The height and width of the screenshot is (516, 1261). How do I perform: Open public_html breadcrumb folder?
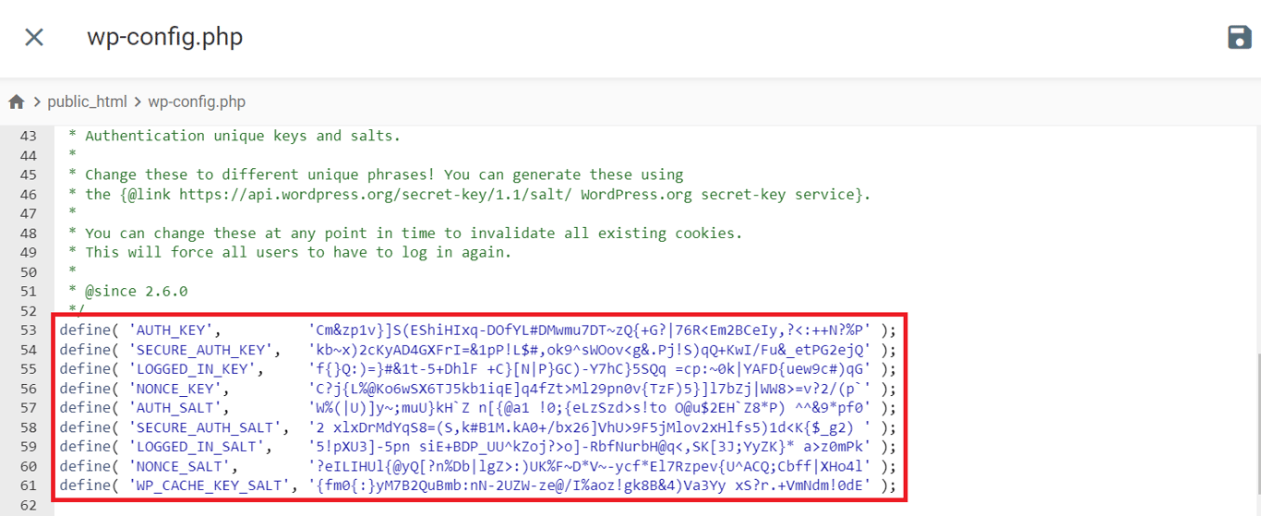click(87, 102)
